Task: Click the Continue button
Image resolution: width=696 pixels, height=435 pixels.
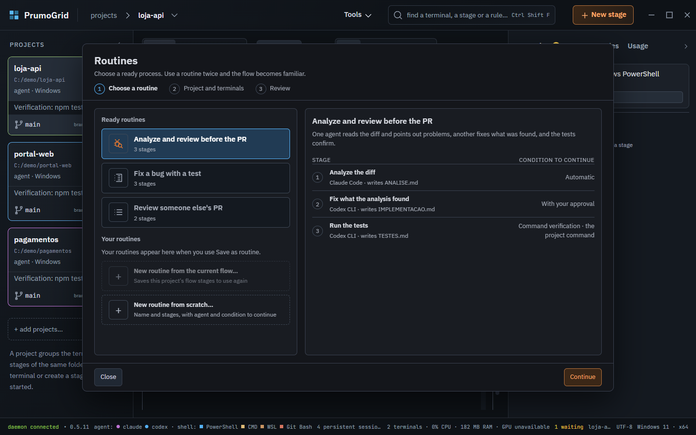Action: (x=583, y=377)
